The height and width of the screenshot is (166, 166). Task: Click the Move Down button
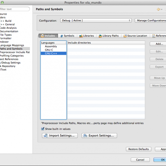point(158,85)
